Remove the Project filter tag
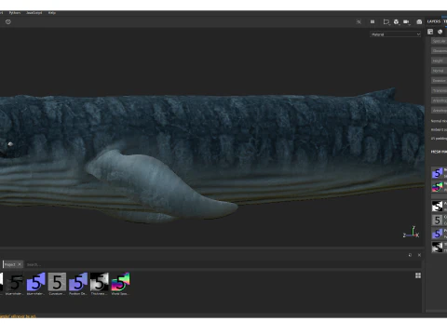Screen dimensions: 447x335 [20, 264]
